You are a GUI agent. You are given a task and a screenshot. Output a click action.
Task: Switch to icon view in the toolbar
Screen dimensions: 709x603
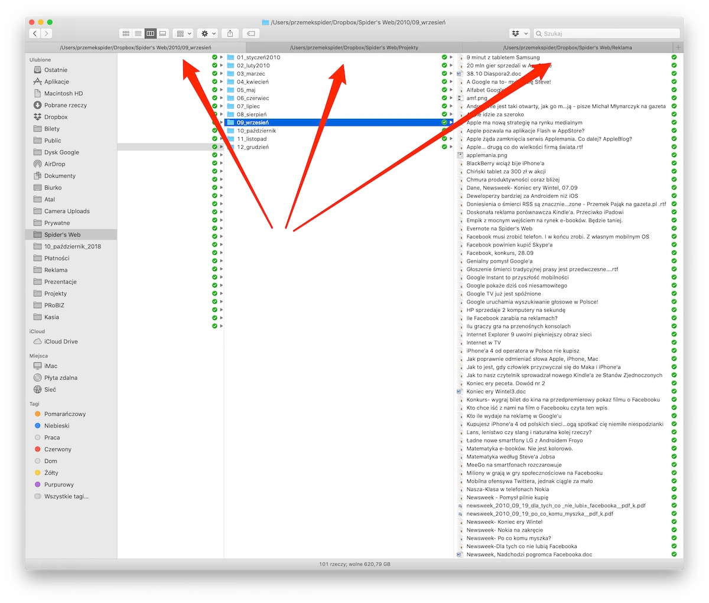[x=125, y=34]
